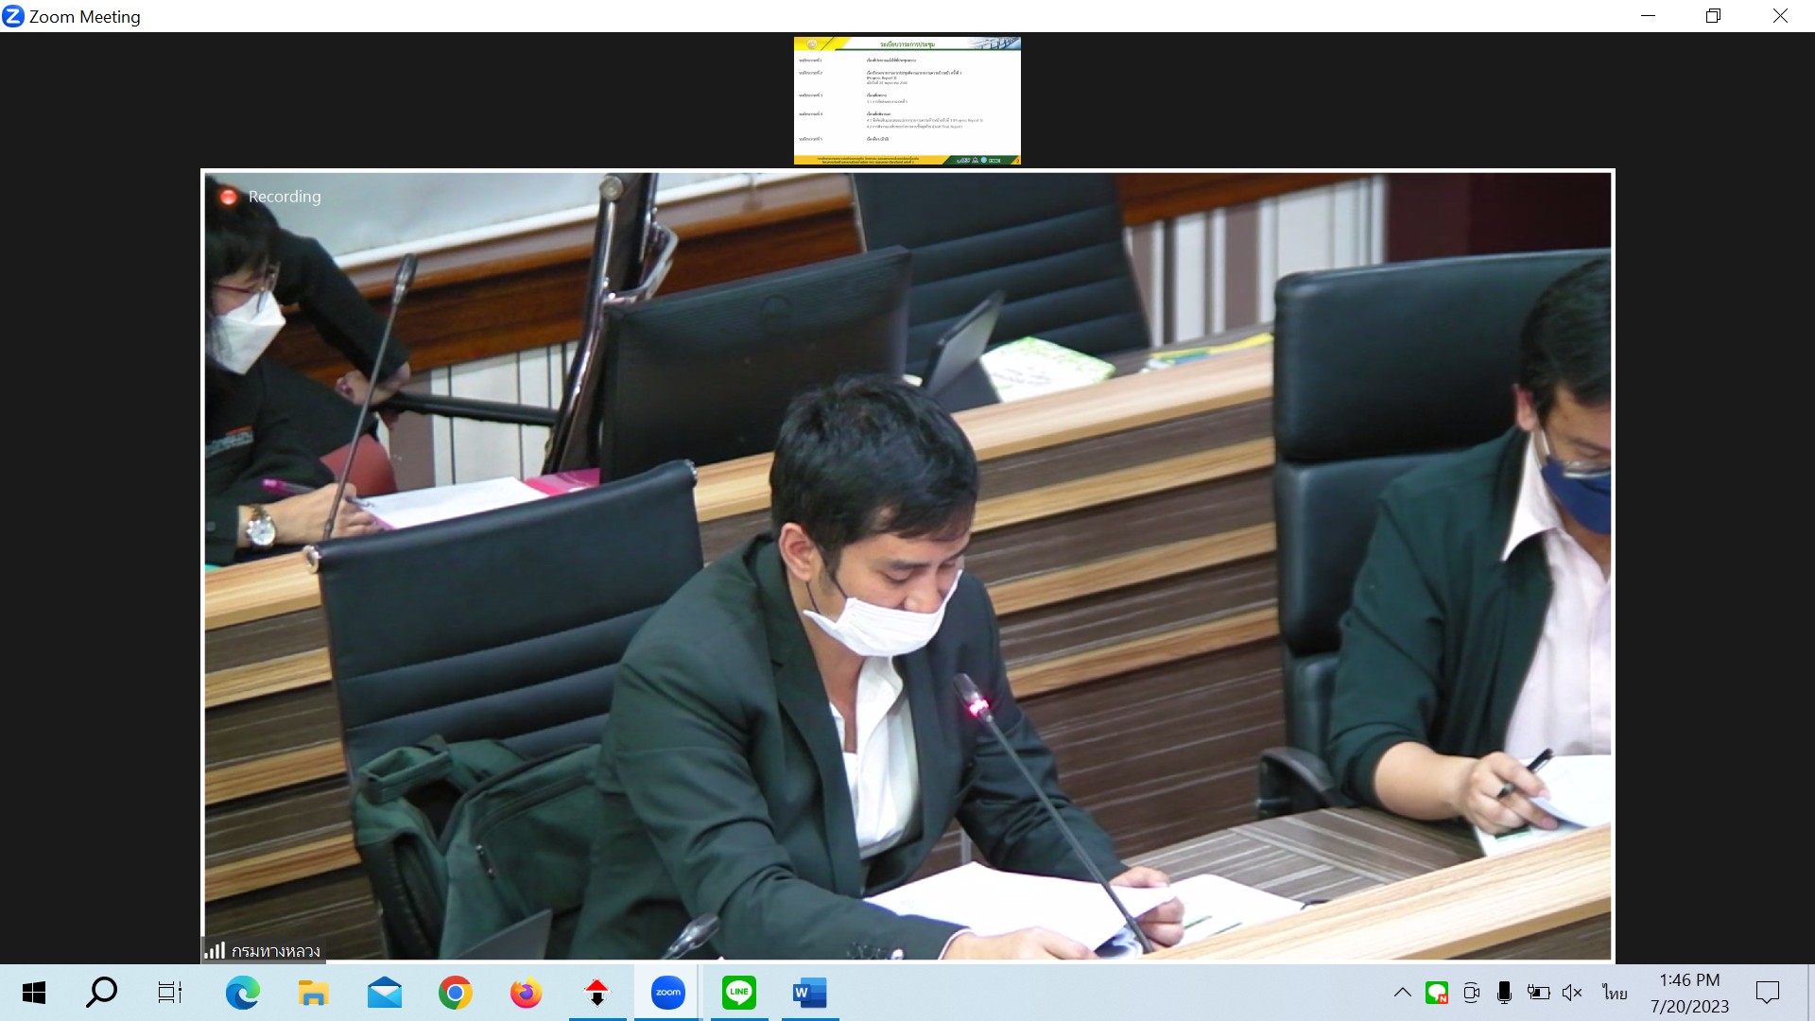Select the shared agenda slide thumbnail
This screenshot has height=1021, width=1815.
[x=907, y=100]
